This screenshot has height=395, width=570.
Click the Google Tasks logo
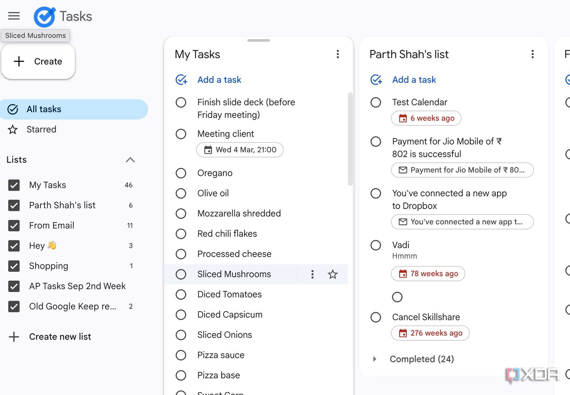[x=45, y=17]
